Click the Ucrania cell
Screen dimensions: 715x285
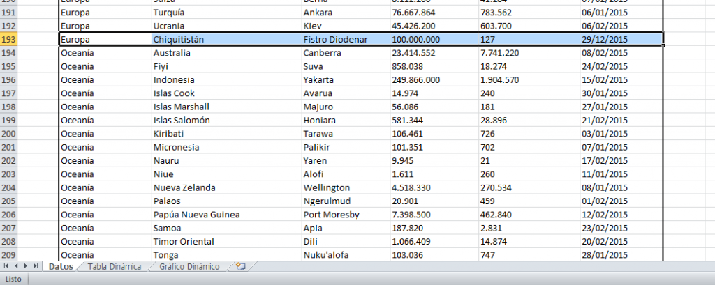[227, 26]
